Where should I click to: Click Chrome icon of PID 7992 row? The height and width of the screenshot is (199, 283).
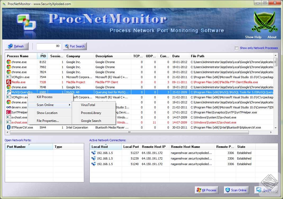[x=9, y=67]
